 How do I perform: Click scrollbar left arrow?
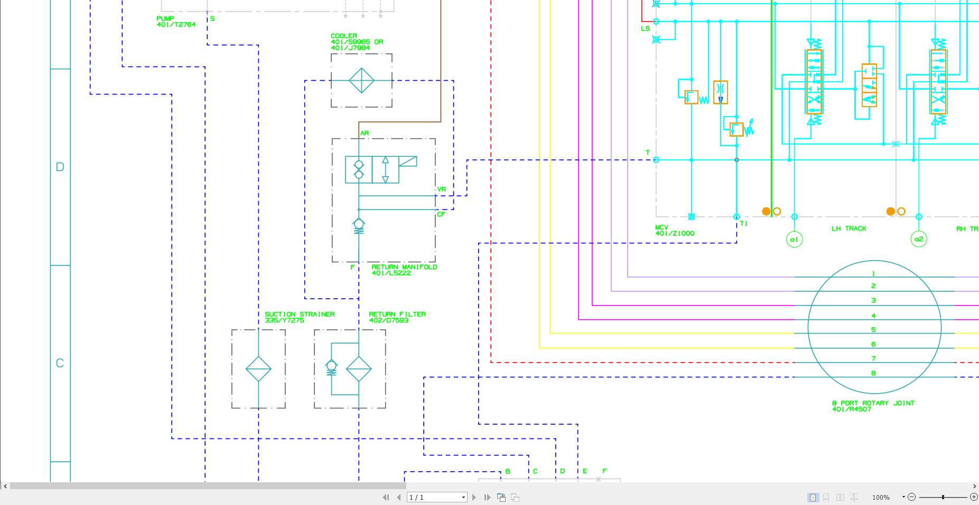[5, 486]
